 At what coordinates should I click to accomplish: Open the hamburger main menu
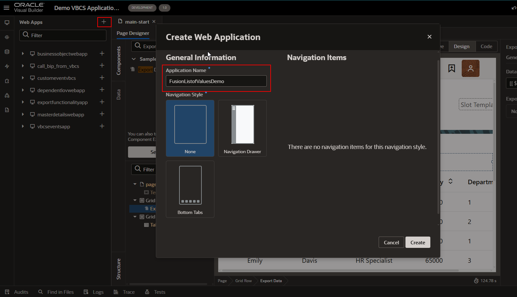(x=6, y=8)
